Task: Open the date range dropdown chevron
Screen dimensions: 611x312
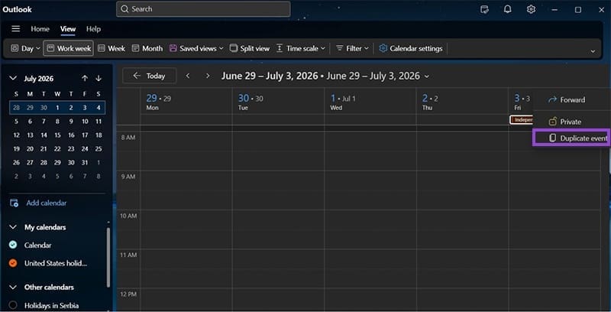Action: point(427,76)
